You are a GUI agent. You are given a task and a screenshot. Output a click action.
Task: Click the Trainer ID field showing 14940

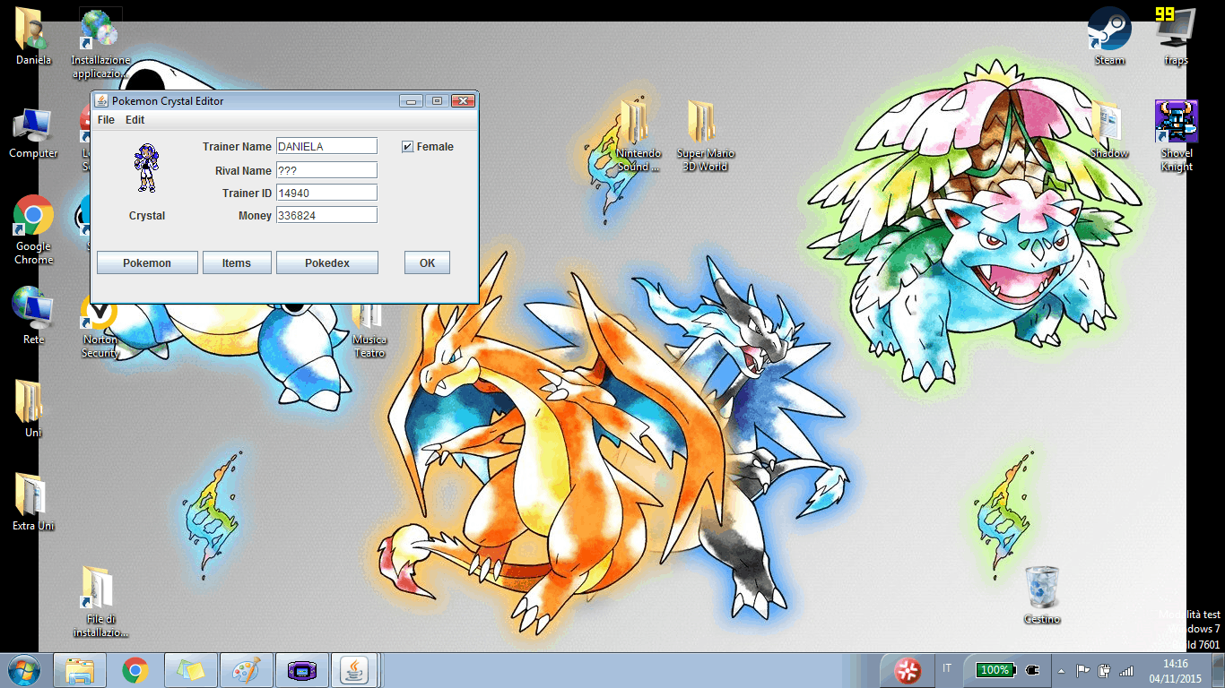click(x=326, y=193)
